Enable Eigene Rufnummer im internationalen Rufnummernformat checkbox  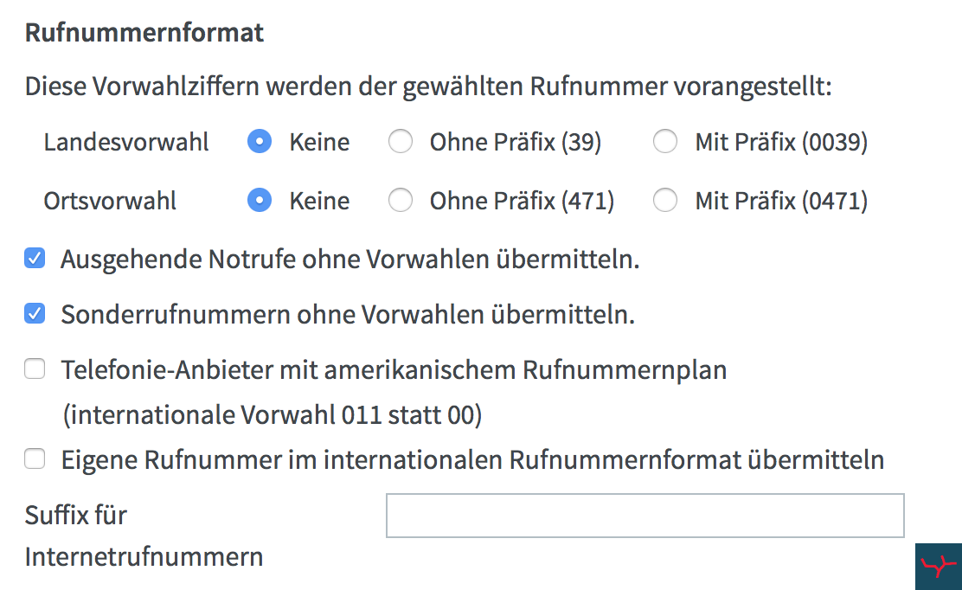click(35, 459)
